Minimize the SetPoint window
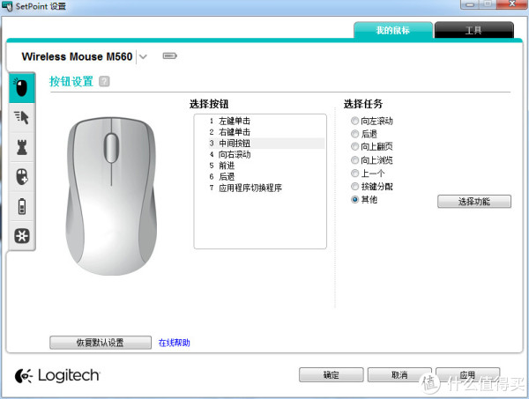Screen dimensions: 529x399 click(470, 4)
